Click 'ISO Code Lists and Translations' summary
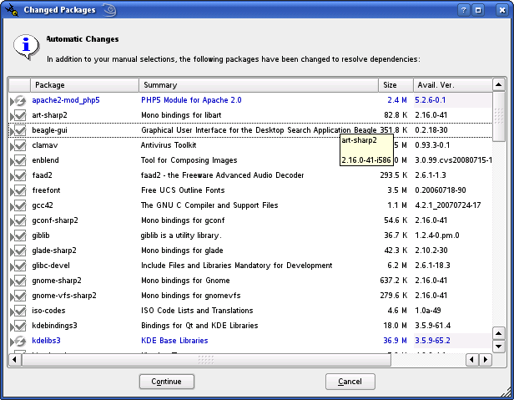The width and height of the screenshot is (514, 400). pyautogui.click(x=197, y=311)
